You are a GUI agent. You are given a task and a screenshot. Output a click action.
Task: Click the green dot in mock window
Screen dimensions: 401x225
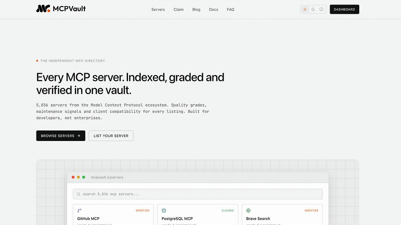pyautogui.click(x=84, y=177)
